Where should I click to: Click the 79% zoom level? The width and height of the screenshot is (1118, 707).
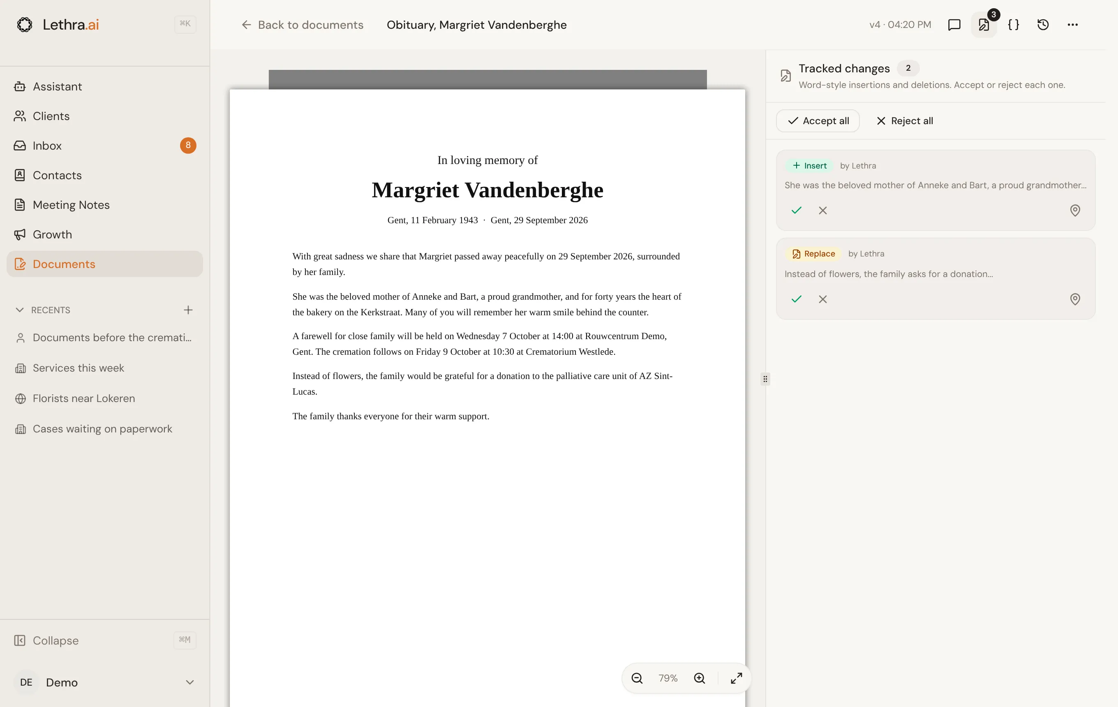click(x=668, y=678)
